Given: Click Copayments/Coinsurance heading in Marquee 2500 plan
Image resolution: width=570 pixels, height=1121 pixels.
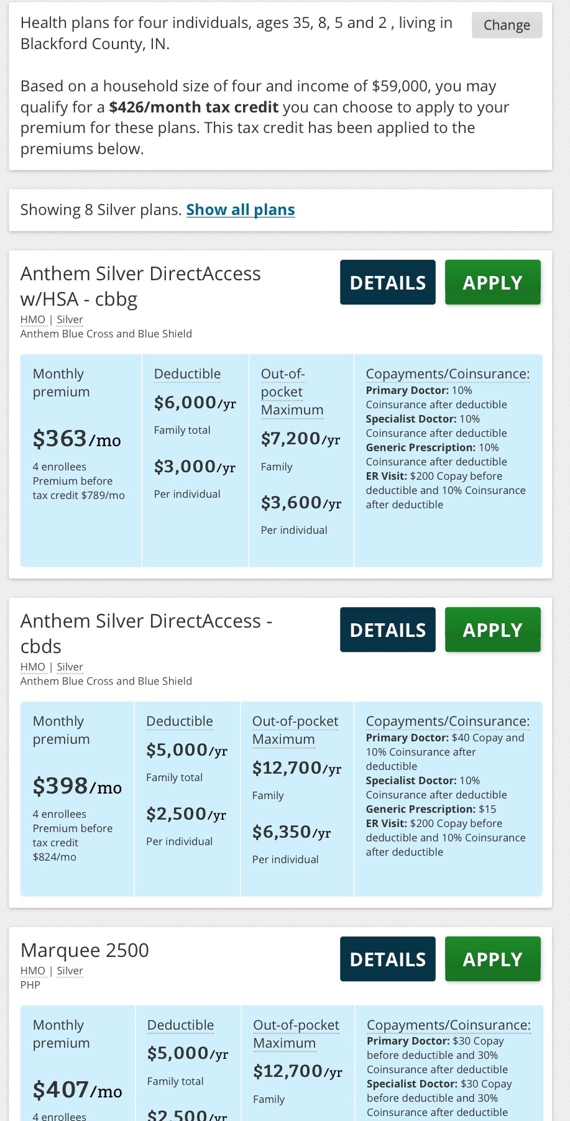Looking at the screenshot, I should pyautogui.click(x=449, y=1025).
